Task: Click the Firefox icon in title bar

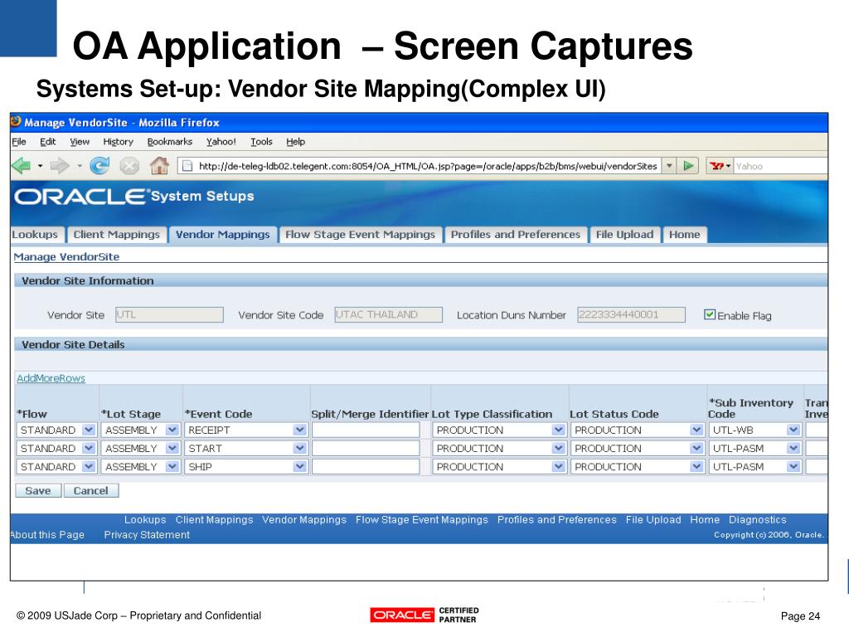Action: pos(17,122)
